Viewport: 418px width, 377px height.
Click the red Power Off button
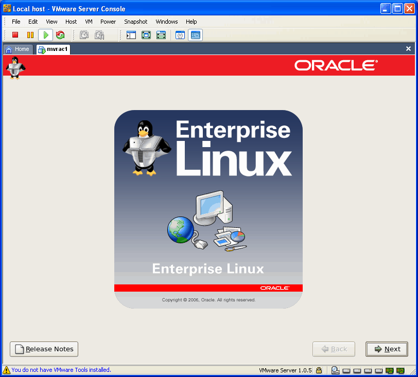(x=15, y=35)
